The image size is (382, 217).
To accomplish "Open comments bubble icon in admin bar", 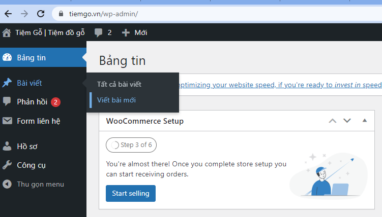I will (x=98, y=32).
